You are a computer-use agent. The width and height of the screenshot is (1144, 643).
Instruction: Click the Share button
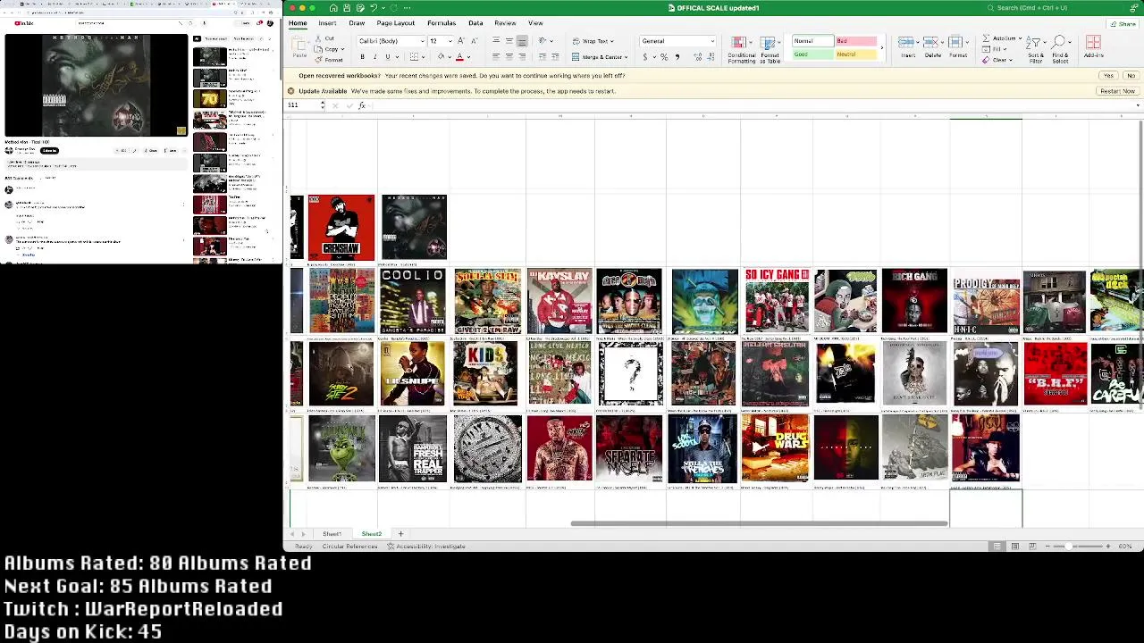1123,24
